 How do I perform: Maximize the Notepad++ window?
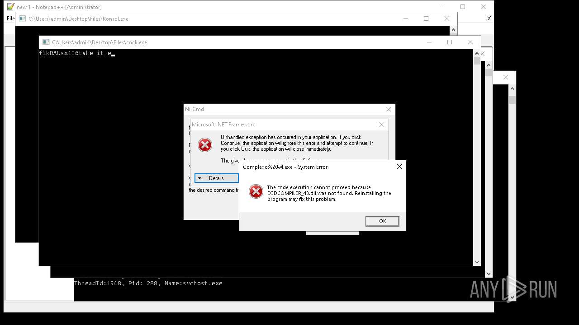tap(463, 7)
